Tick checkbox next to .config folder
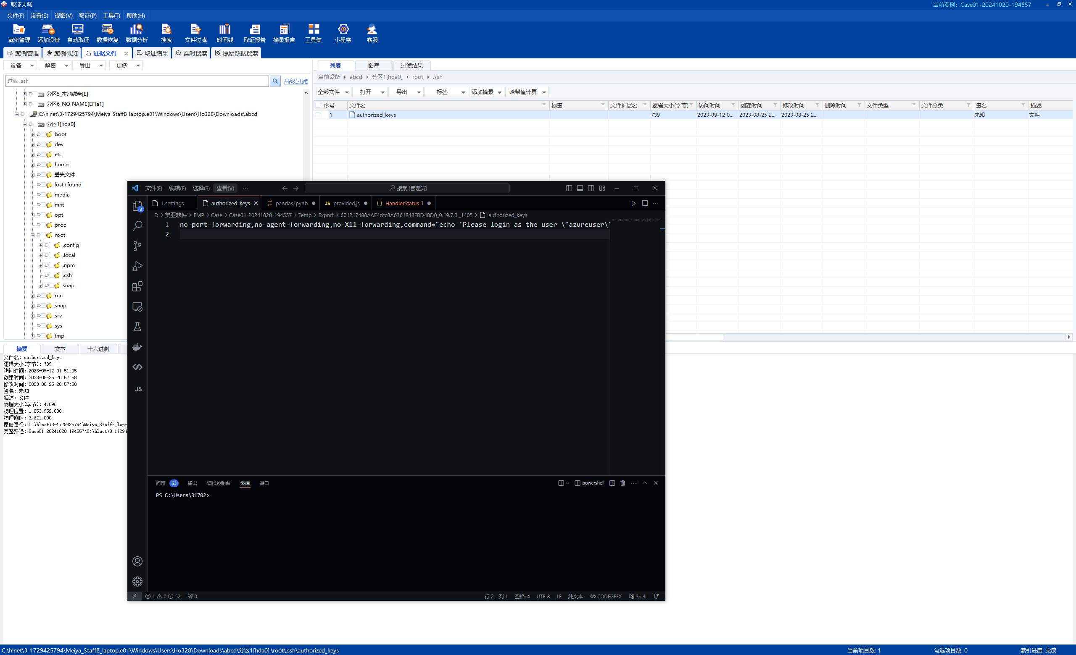The image size is (1076, 655). coord(51,245)
